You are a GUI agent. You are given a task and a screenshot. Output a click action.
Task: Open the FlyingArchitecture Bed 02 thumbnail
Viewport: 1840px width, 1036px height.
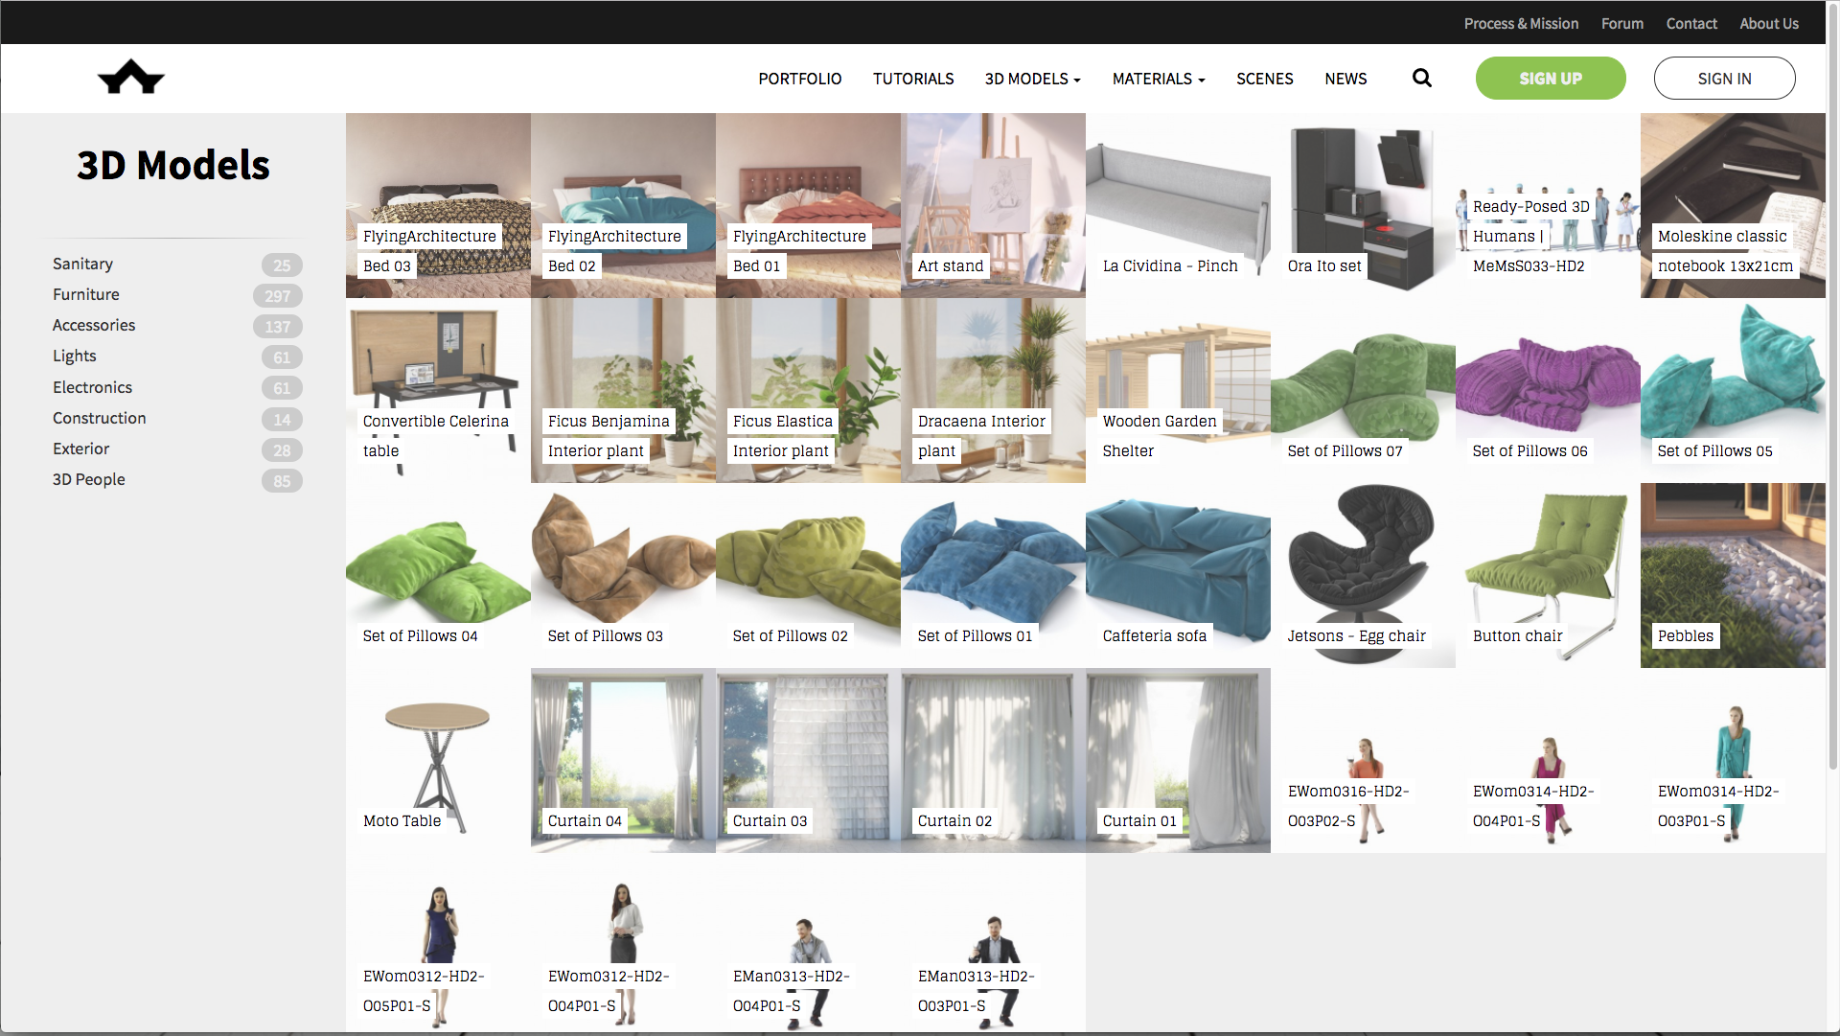pos(623,205)
